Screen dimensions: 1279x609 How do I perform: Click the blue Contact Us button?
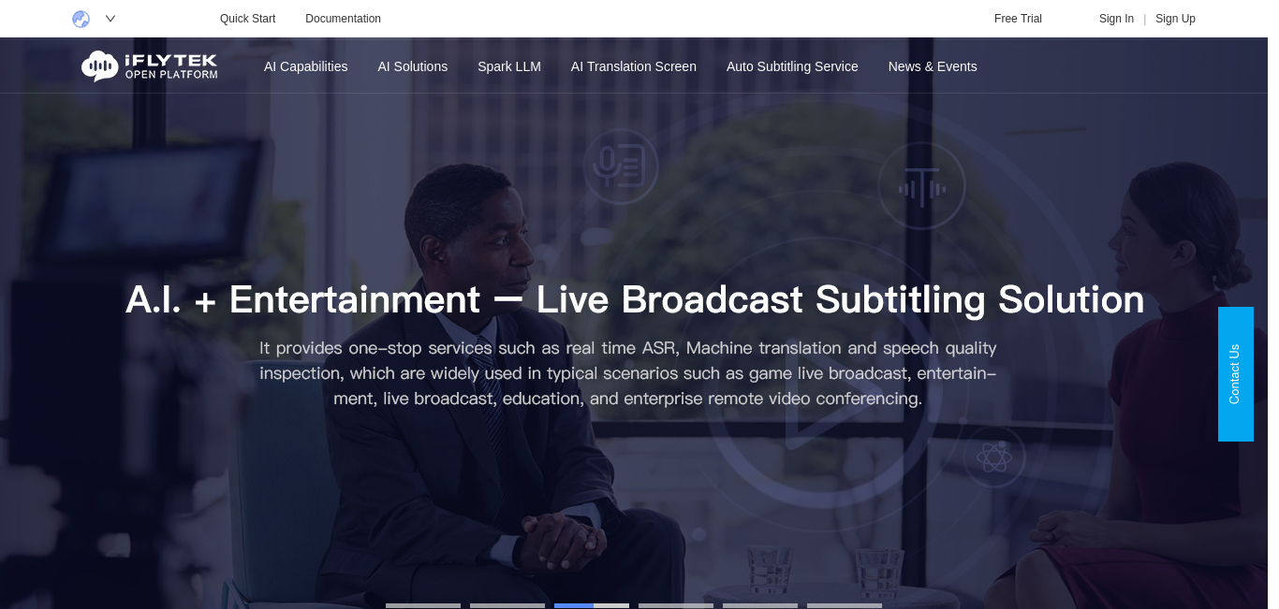tap(1236, 374)
